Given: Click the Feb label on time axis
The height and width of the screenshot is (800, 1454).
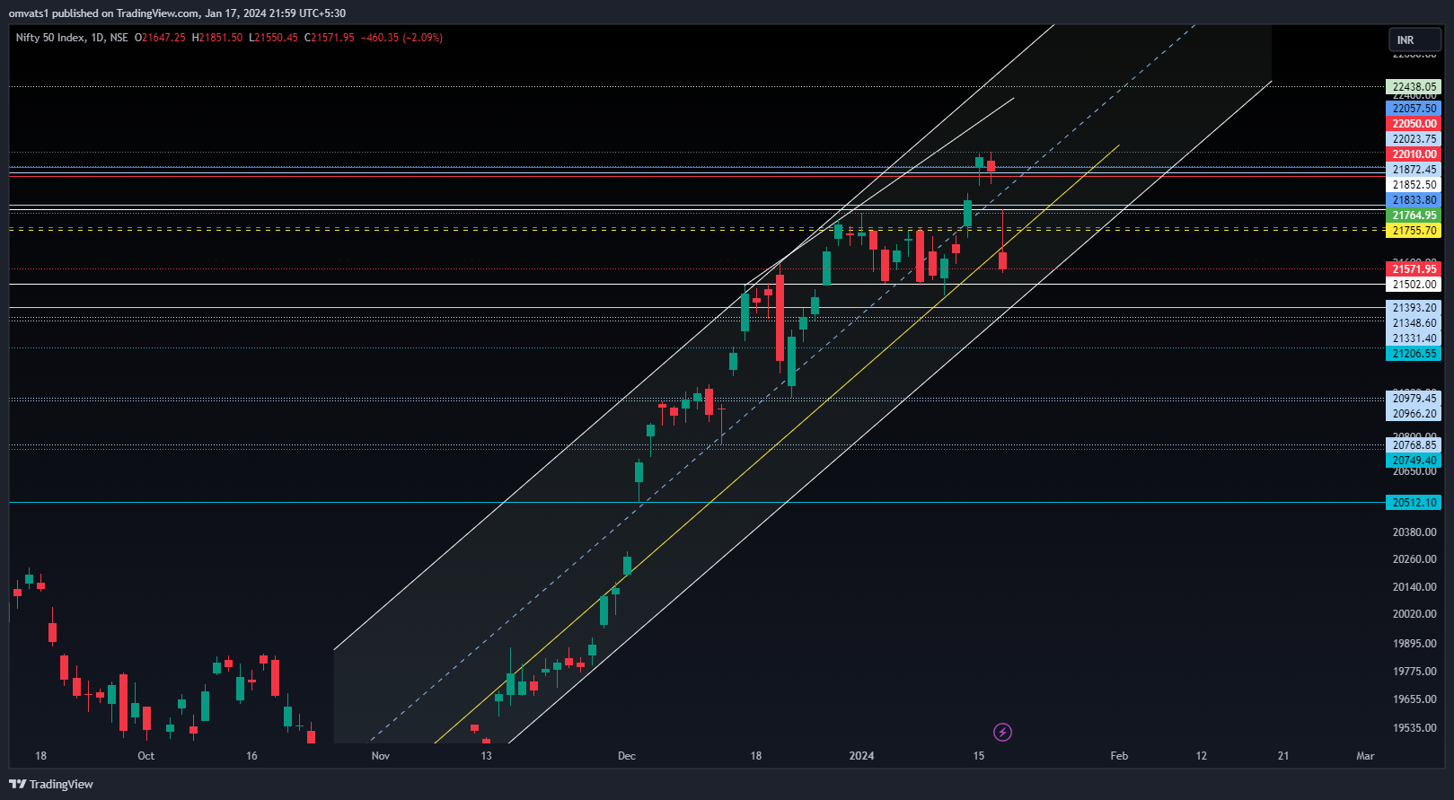Looking at the screenshot, I should point(1119,756).
